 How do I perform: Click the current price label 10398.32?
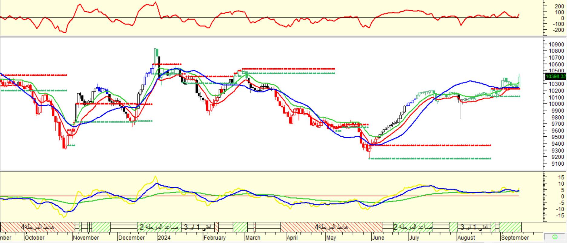(x=555, y=76)
